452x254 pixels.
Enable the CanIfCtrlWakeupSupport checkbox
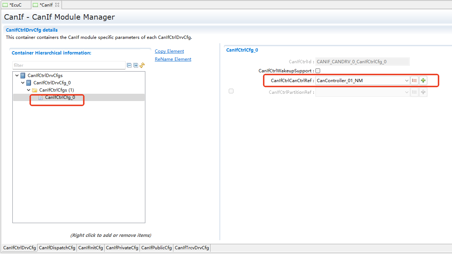(x=318, y=71)
